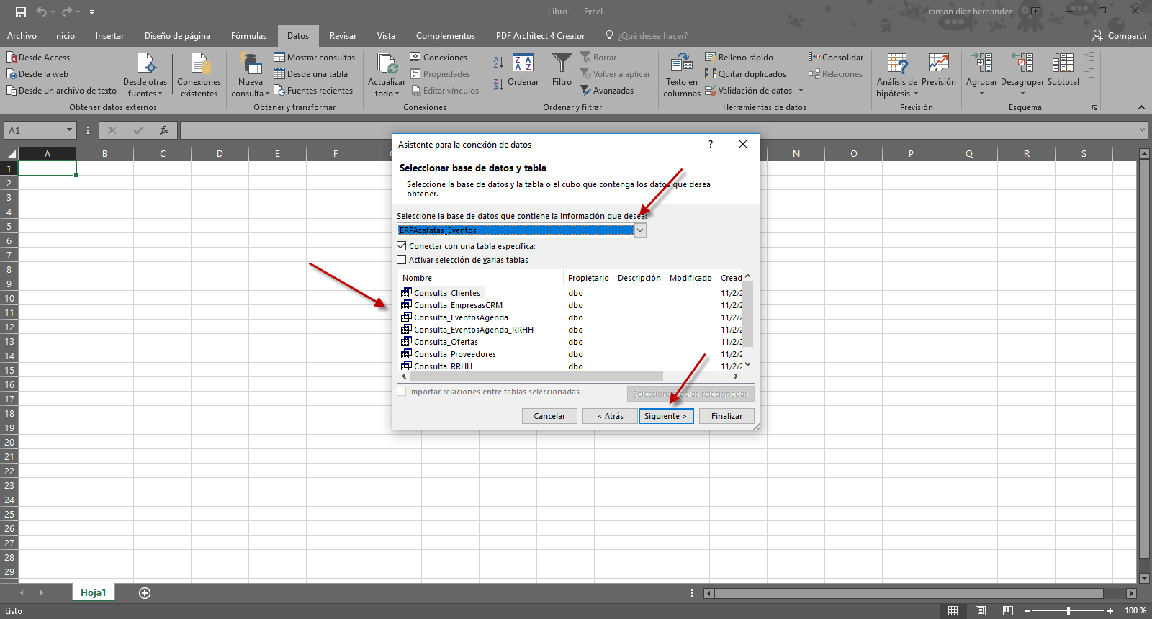The height and width of the screenshot is (619, 1152).
Task: Click Consolidar
Action: 836,58
